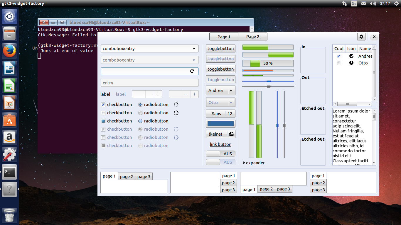The height and width of the screenshot is (225, 401).
Task: Open the Andrea combo box
Action: pyautogui.click(x=220, y=91)
